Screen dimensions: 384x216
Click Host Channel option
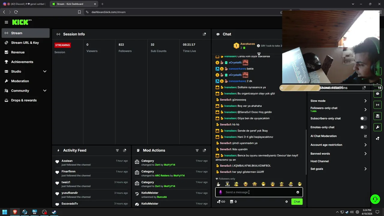pos(319,161)
